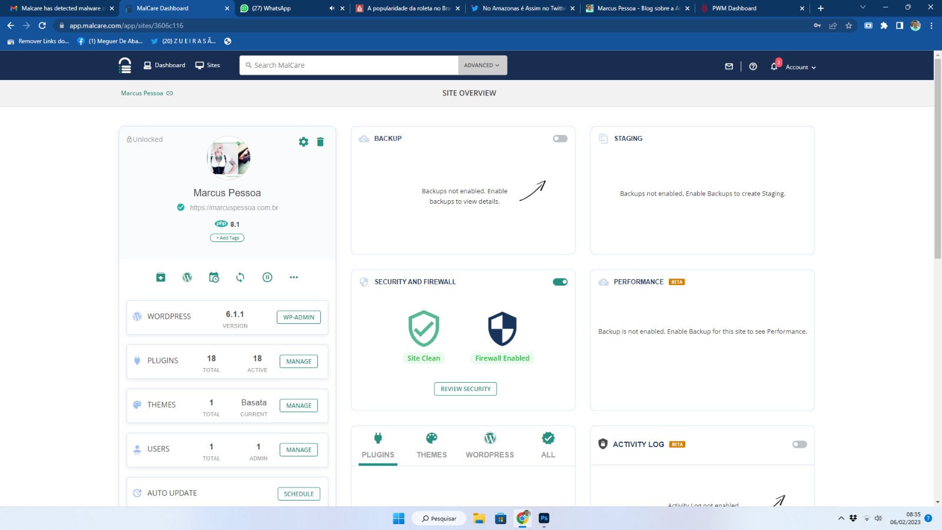The height and width of the screenshot is (530, 942).
Task: Expand the Advanced search dropdown
Action: pyautogui.click(x=482, y=65)
